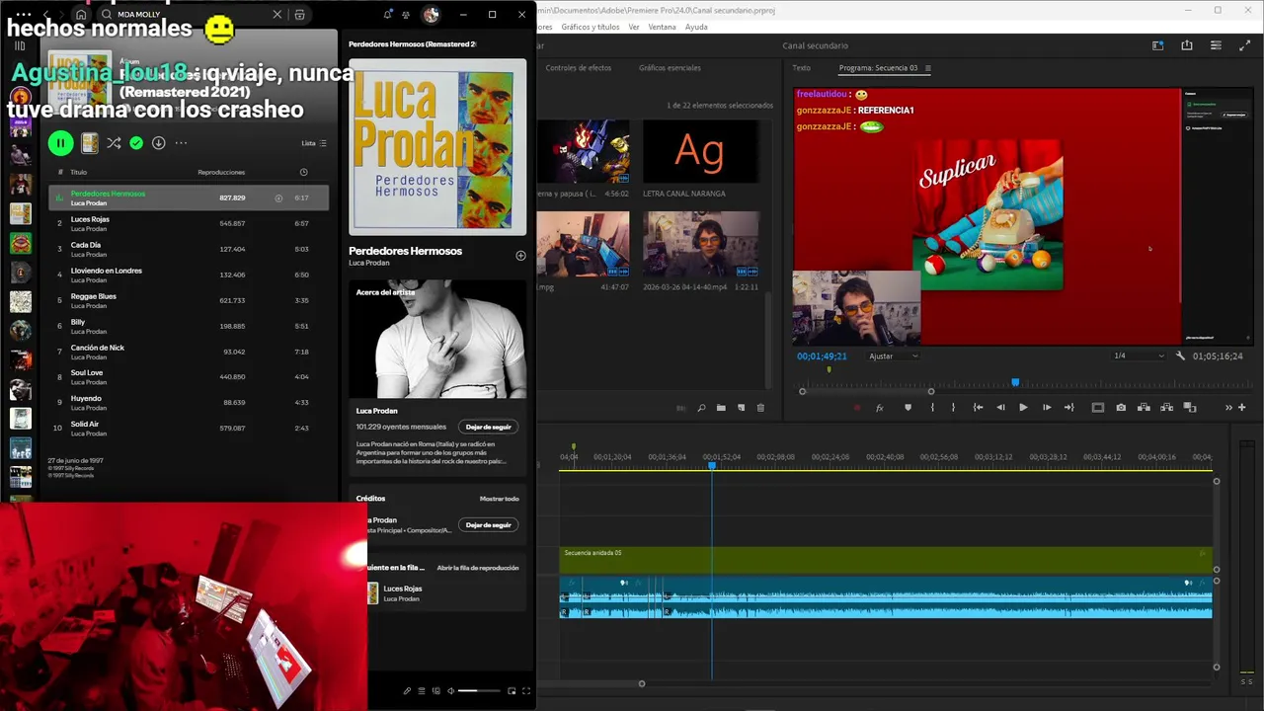Open the Spotify profile avatar menu
The width and height of the screenshot is (1264, 711).
pyautogui.click(x=431, y=15)
